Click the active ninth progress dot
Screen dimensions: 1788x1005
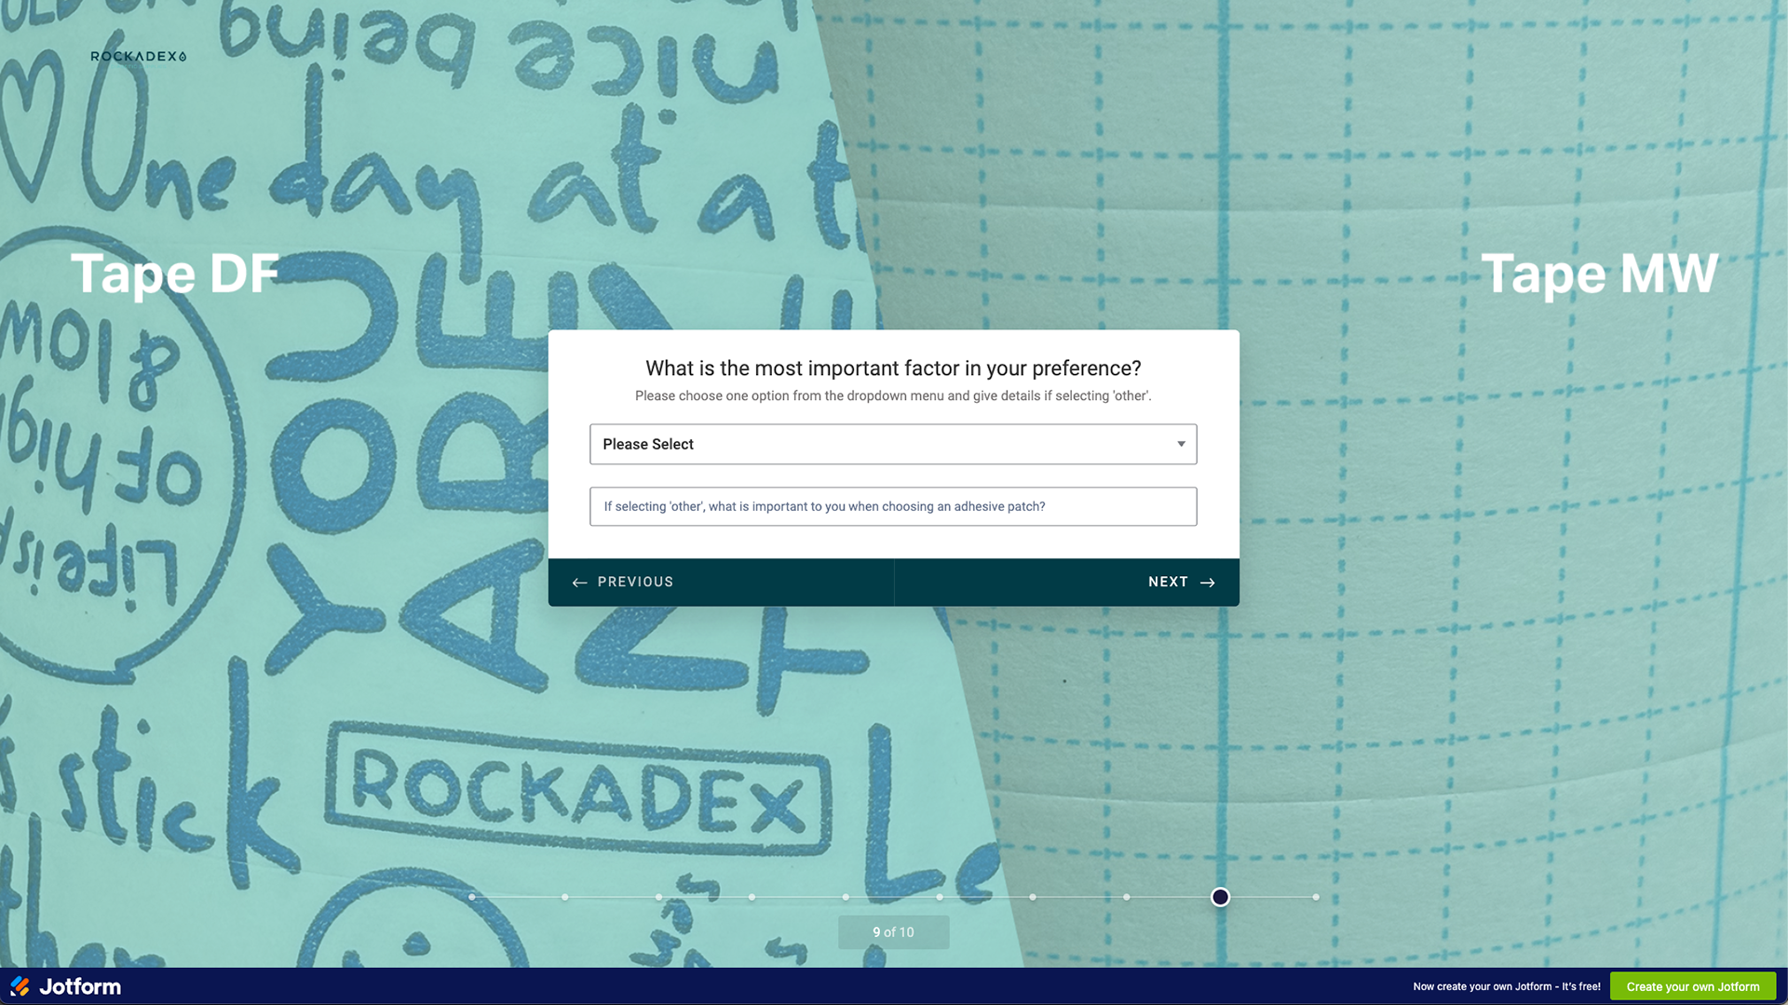1220,897
